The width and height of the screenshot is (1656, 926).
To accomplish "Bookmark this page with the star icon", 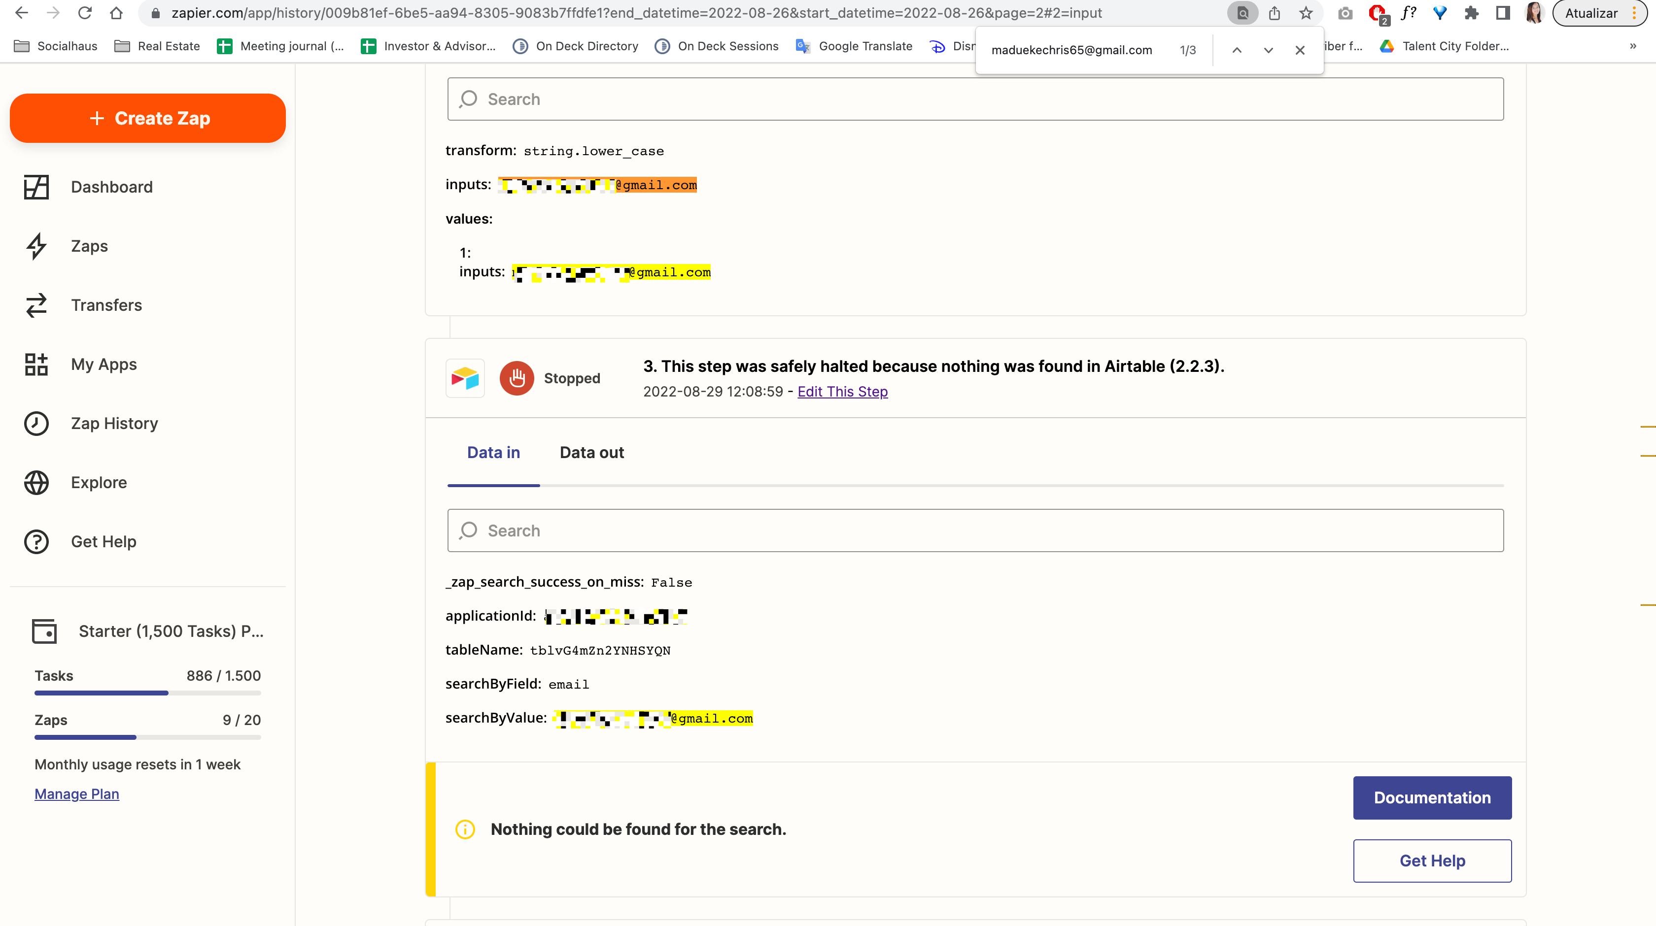I will (x=1306, y=13).
